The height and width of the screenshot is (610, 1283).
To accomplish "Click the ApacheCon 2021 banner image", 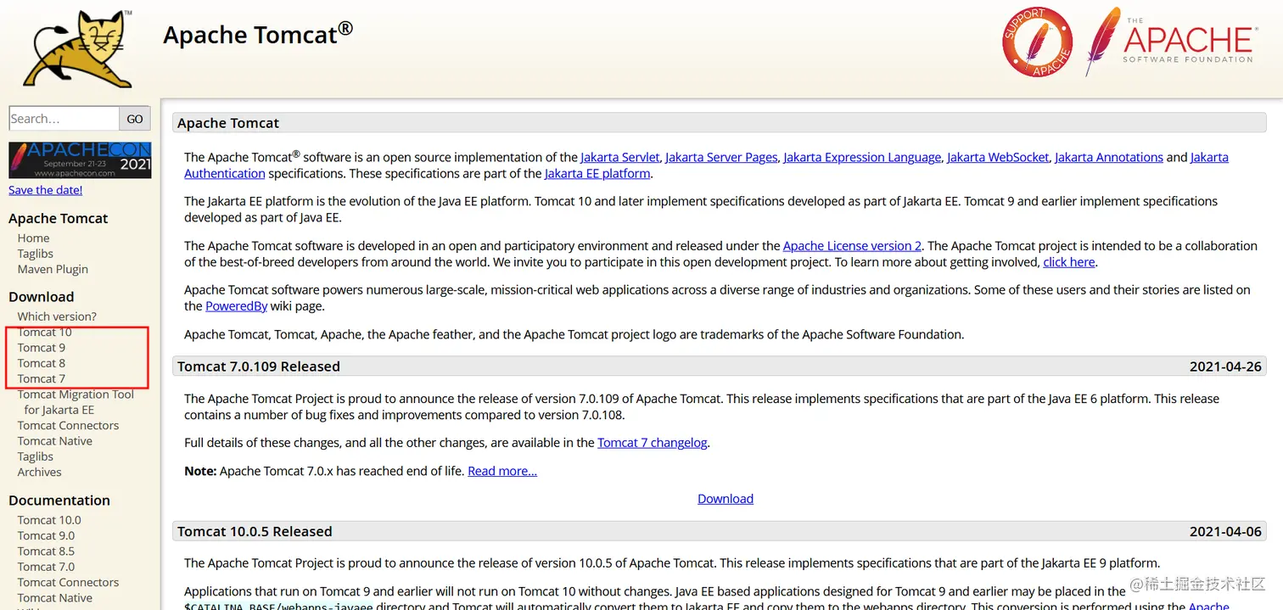I will click(x=80, y=159).
